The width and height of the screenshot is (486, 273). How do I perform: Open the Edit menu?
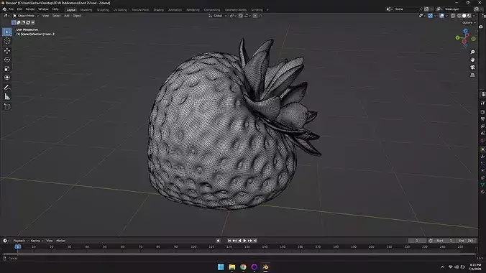pyautogui.click(x=19, y=9)
